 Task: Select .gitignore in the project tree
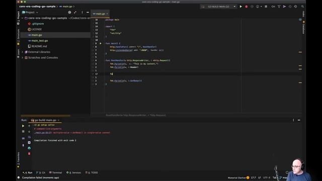36,24
